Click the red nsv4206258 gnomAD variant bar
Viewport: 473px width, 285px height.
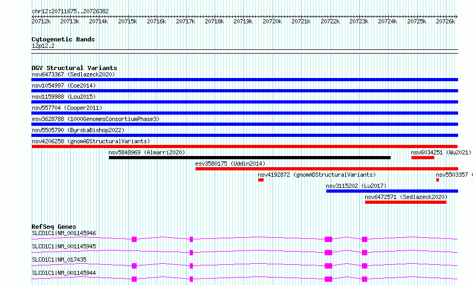(x=244, y=146)
